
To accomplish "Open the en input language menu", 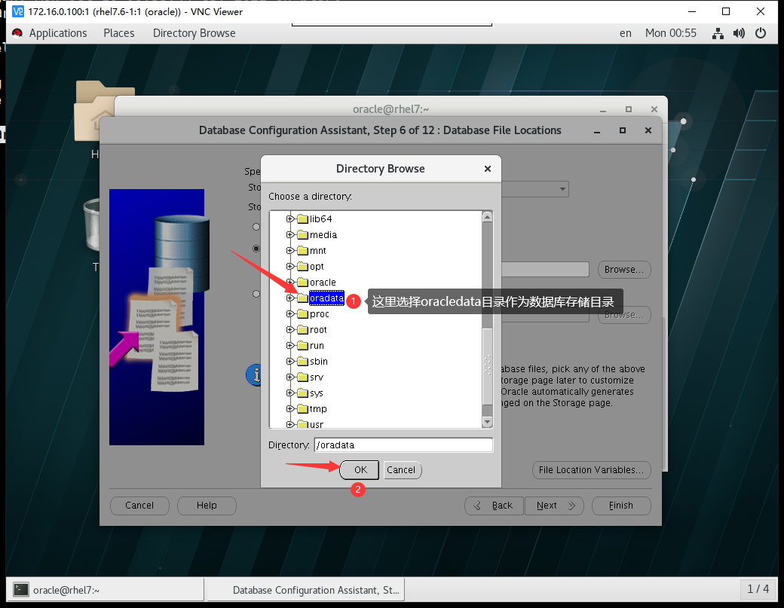I will (x=626, y=33).
